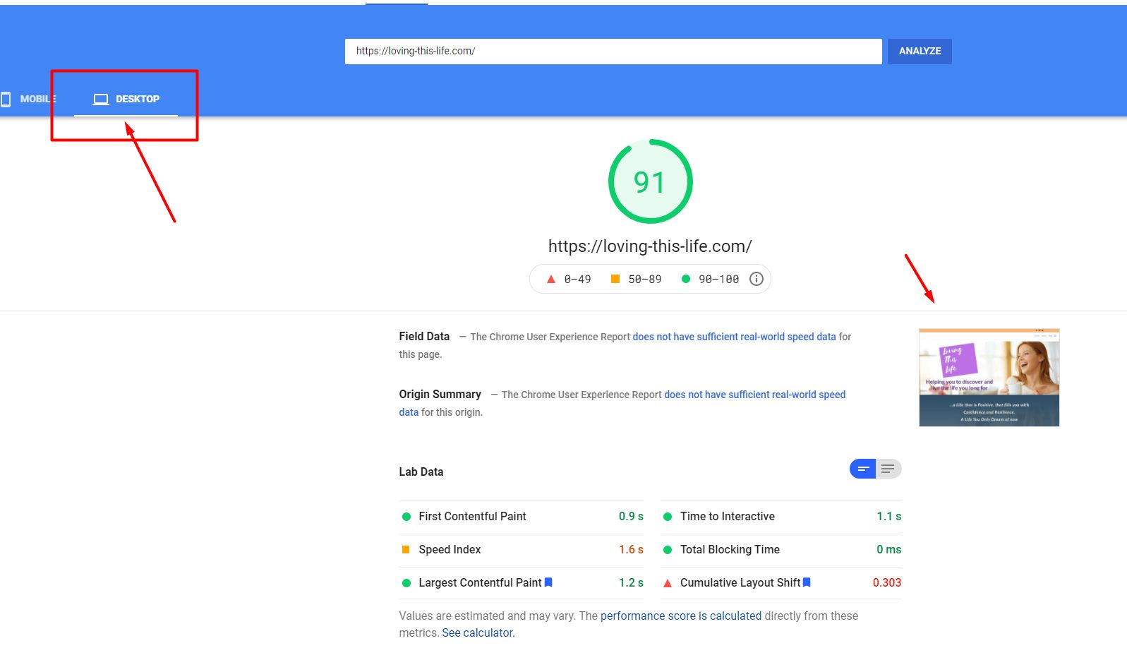The image size is (1127, 648).
Task: Click the mobile phone icon
Action: click(6, 99)
